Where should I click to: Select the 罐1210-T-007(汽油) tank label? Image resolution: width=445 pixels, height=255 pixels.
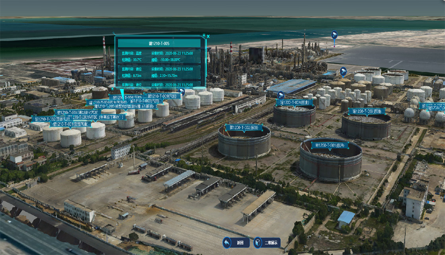(x=144, y=101)
